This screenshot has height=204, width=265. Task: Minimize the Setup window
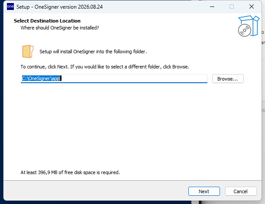pos(212,7)
